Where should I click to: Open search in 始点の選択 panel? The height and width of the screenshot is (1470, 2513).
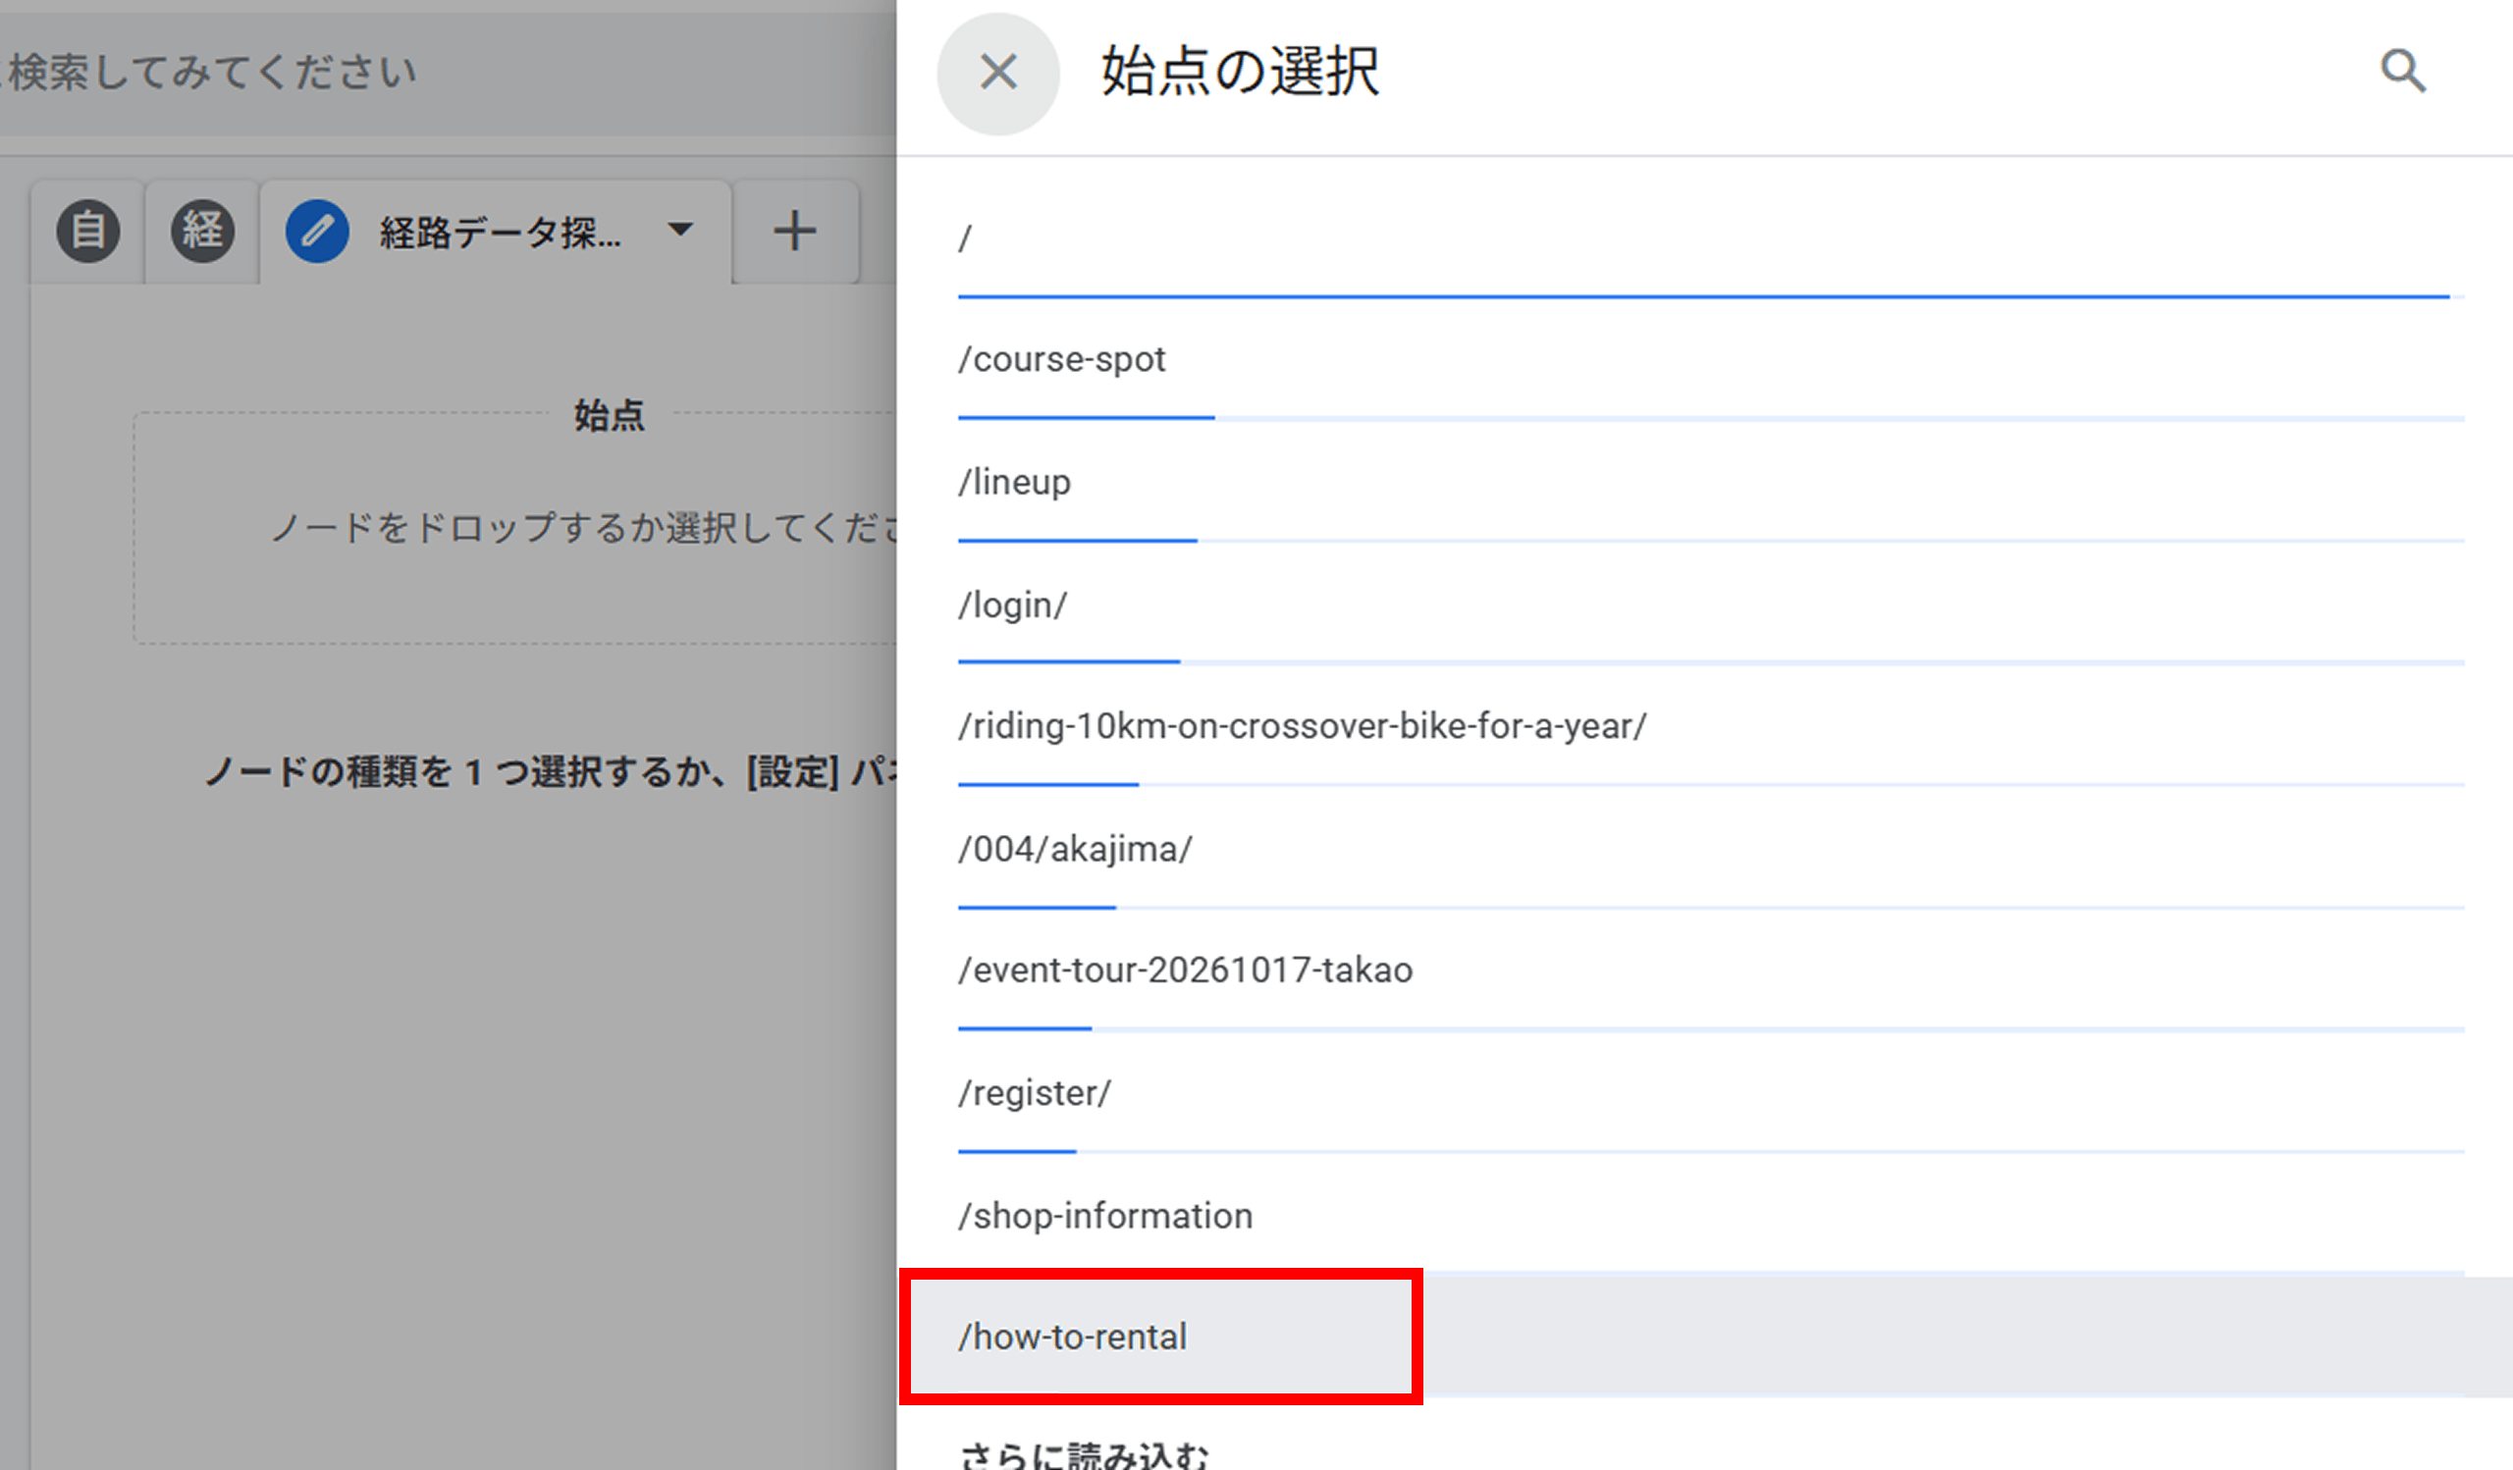point(2402,72)
